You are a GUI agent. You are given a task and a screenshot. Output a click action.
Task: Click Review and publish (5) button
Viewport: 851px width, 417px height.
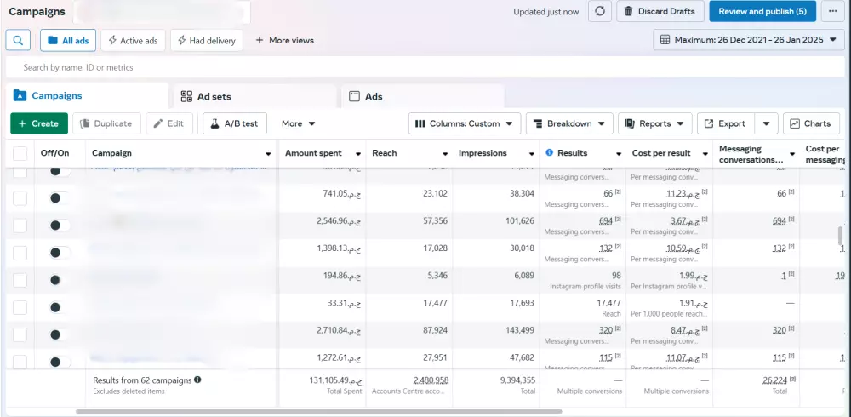pyautogui.click(x=762, y=12)
